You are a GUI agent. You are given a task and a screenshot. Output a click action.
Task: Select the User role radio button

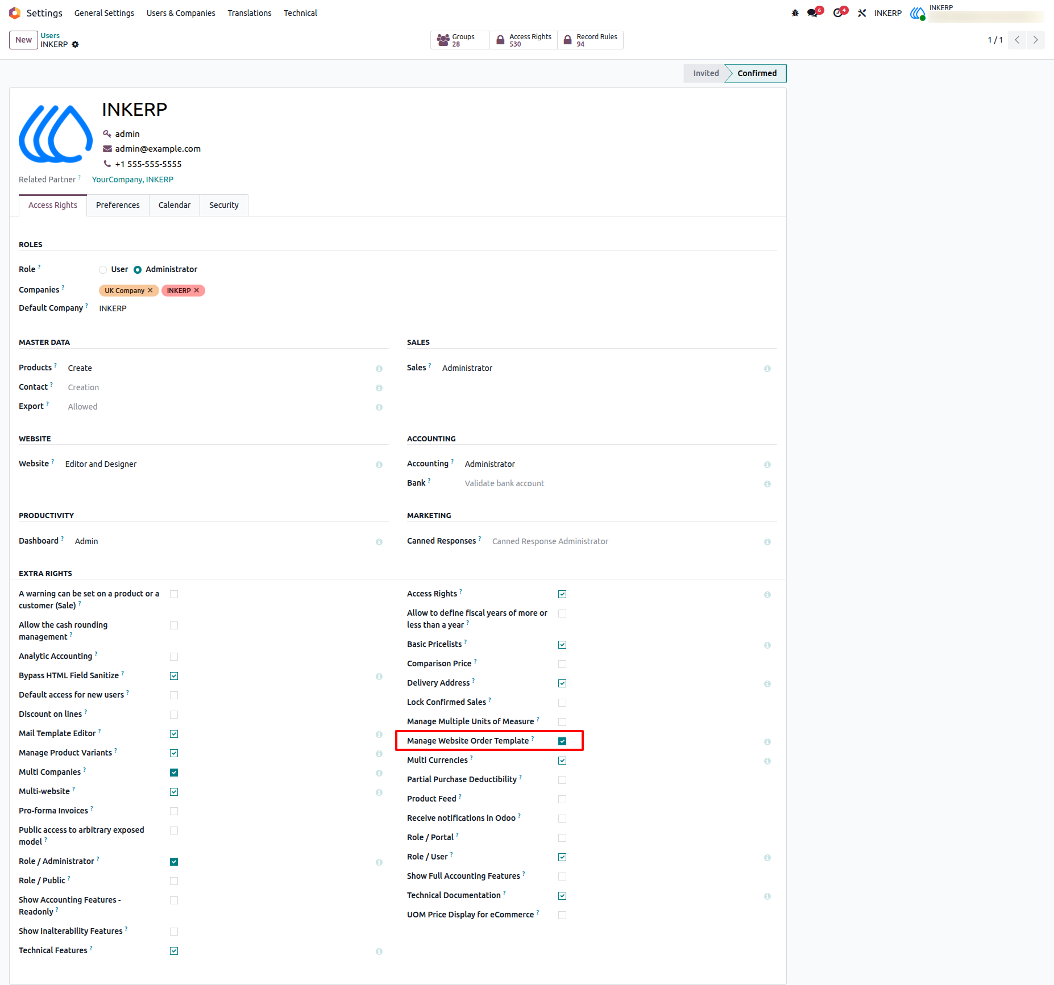coord(103,270)
